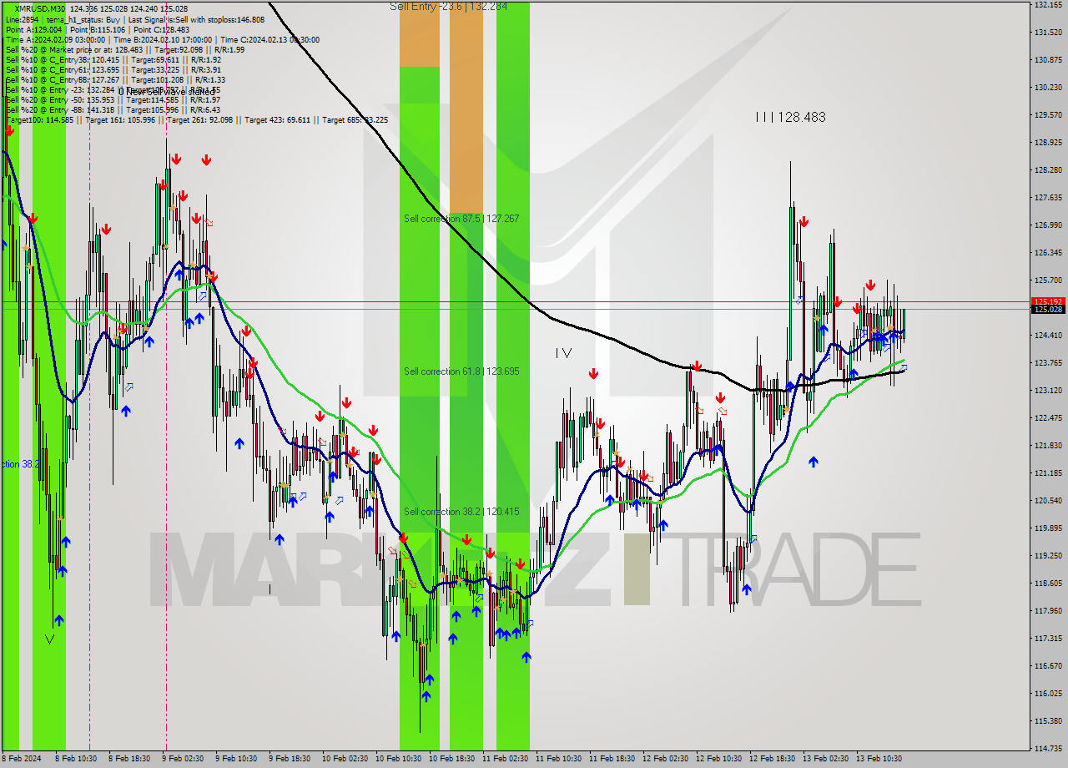1068x768 pixels.
Task: Click the '8 Feb 18:30' time axis label
Action: [128, 759]
